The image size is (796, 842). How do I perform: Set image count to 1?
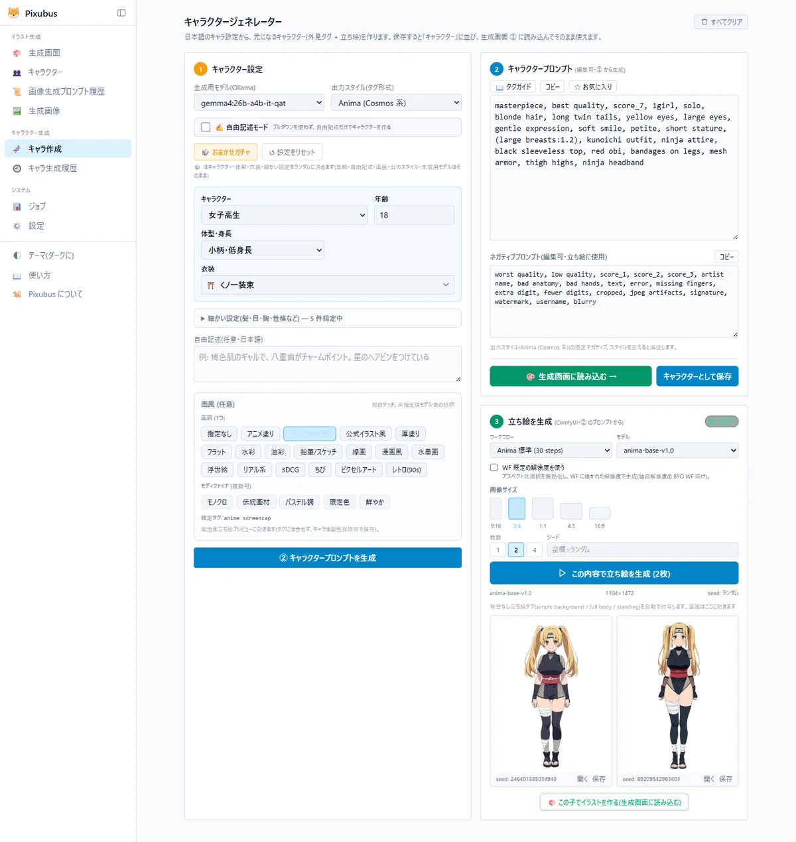[x=497, y=550]
